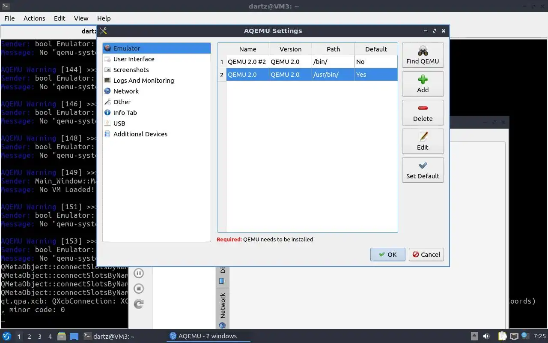Edit the selected emulator entry
This screenshot has width=548, height=343.
(x=423, y=141)
